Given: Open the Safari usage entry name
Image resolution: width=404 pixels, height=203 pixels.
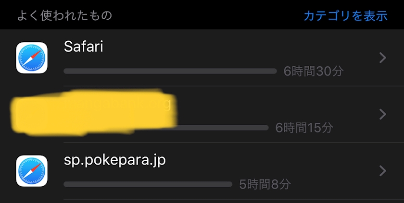Looking at the screenshot, I should pyautogui.click(x=84, y=47).
